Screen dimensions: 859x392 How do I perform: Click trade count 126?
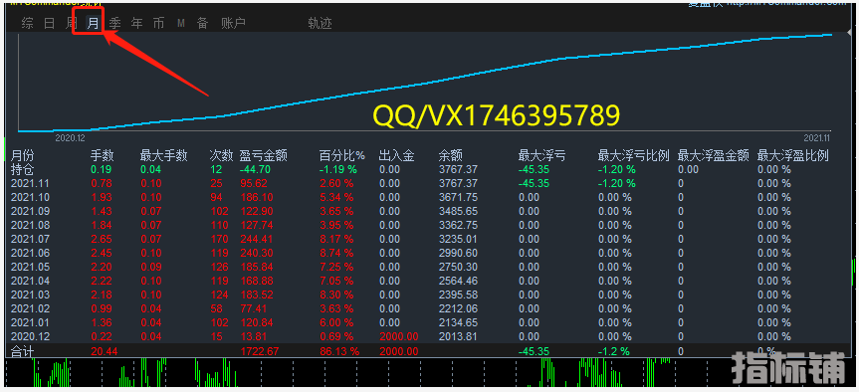point(220,267)
